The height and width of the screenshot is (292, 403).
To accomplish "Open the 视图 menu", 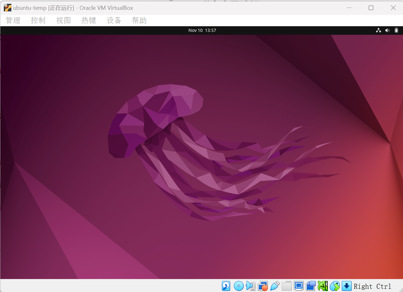I will pos(63,21).
